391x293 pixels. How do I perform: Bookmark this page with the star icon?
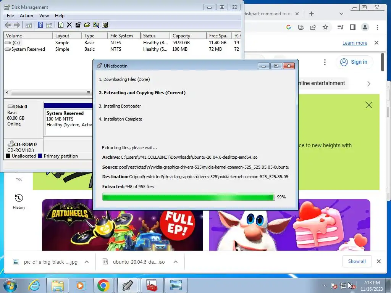[x=325, y=27]
